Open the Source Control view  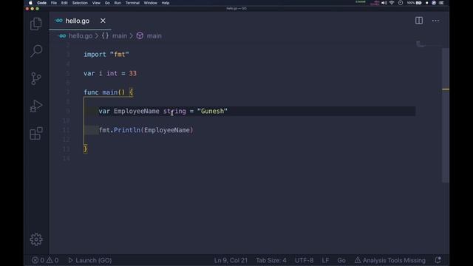pyautogui.click(x=36, y=78)
